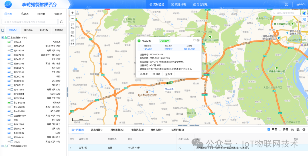Click blue car icon for 赣B37D25
308x156 pixels.
click(x=9, y=55)
